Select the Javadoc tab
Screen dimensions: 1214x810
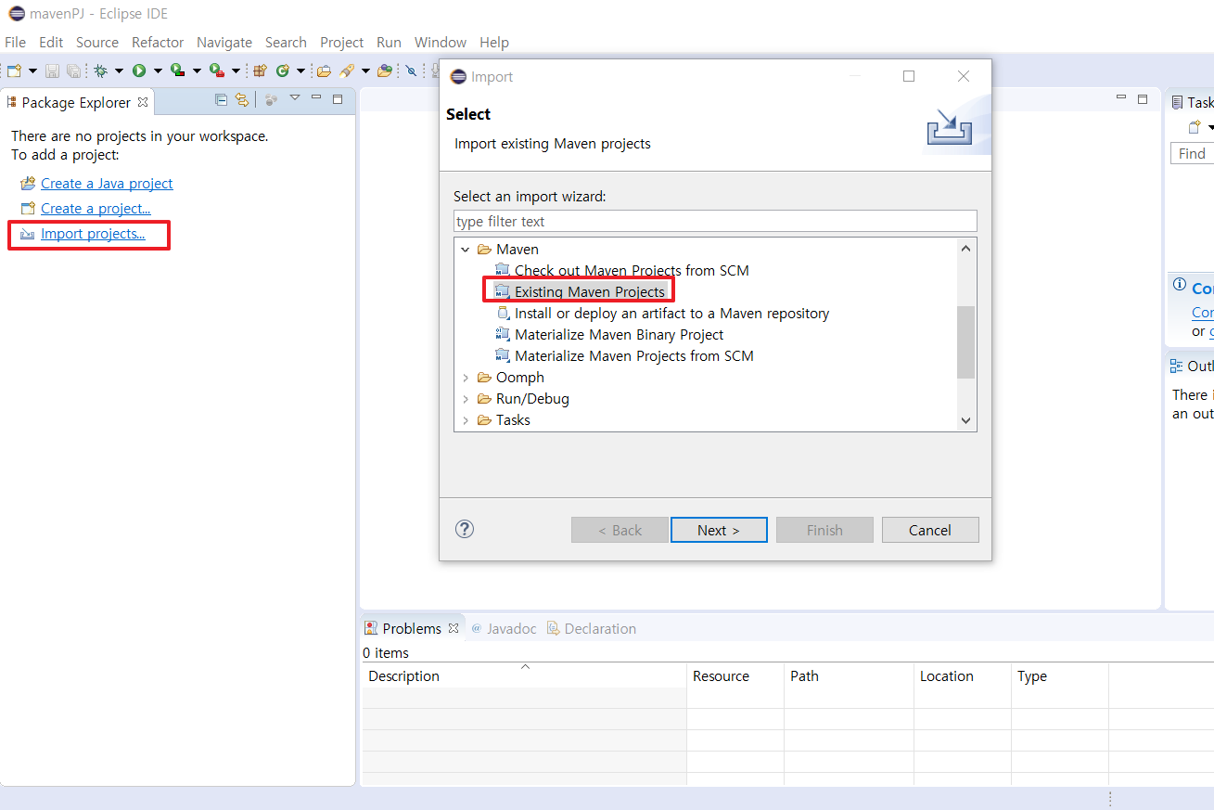pyautogui.click(x=504, y=628)
